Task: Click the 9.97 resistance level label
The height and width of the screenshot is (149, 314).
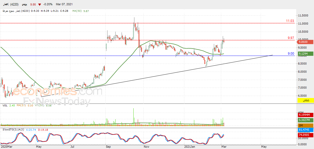Action: [x=291, y=38]
